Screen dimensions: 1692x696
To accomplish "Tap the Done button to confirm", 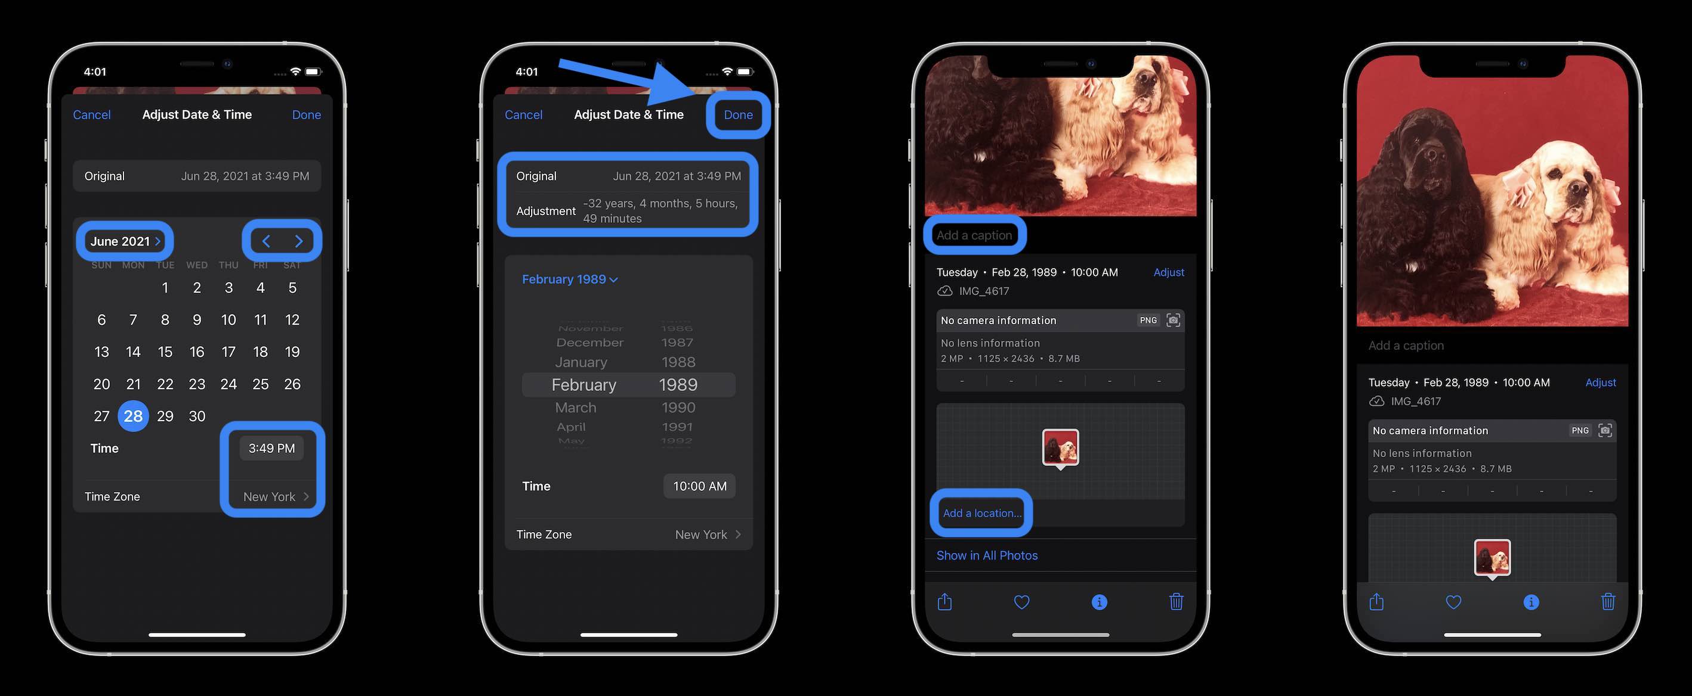I will pyautogui.click(x=737, y=113).
